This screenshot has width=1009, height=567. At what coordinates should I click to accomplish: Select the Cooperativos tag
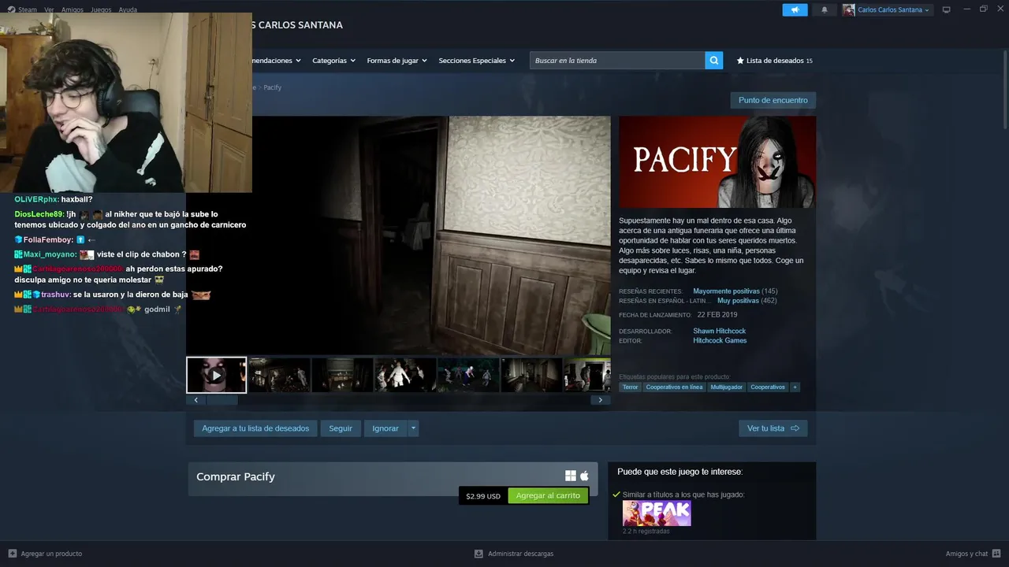pos(768,387)
